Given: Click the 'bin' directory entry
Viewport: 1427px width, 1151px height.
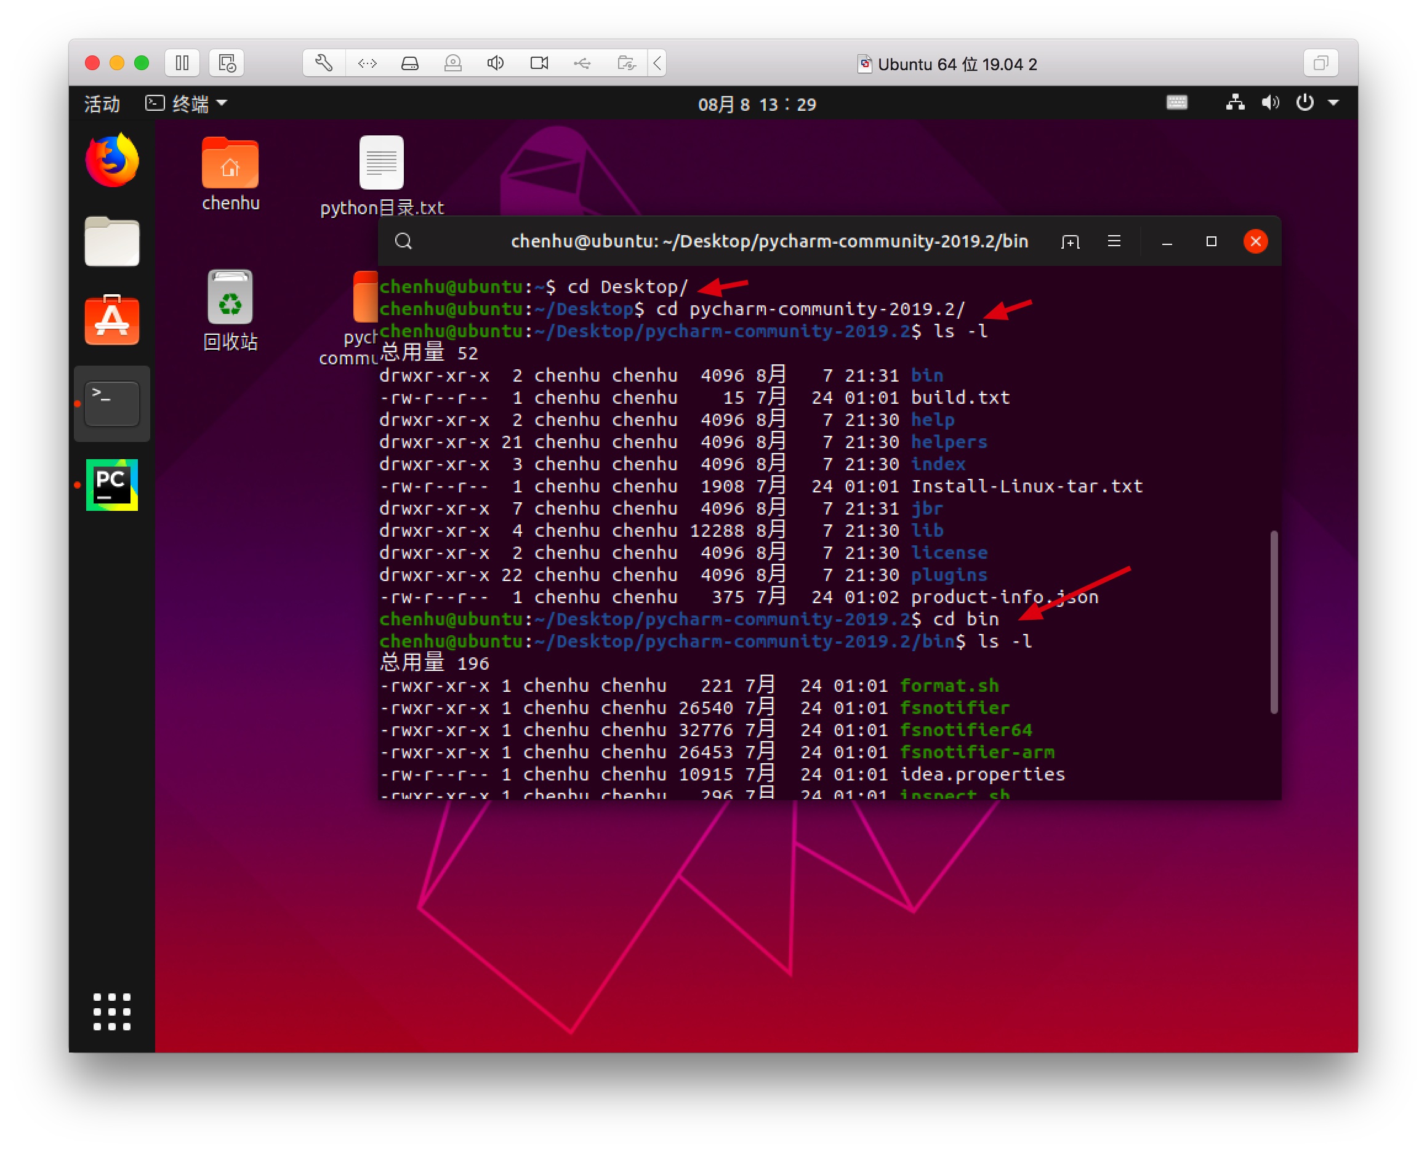Looking at the screenshot, I should (x=927, y=375).
